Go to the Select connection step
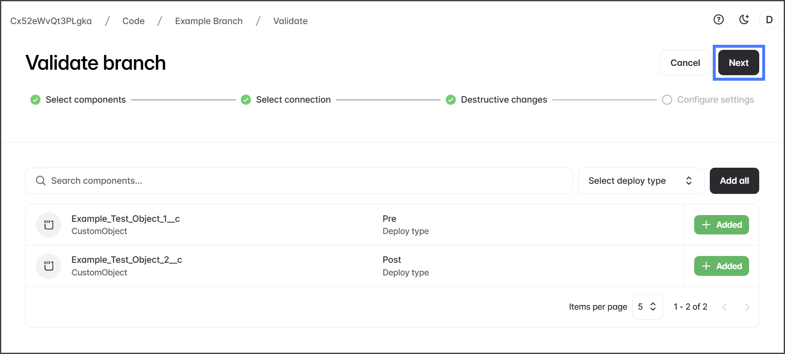Screen dimensions: 785x354 pos(293,100)
